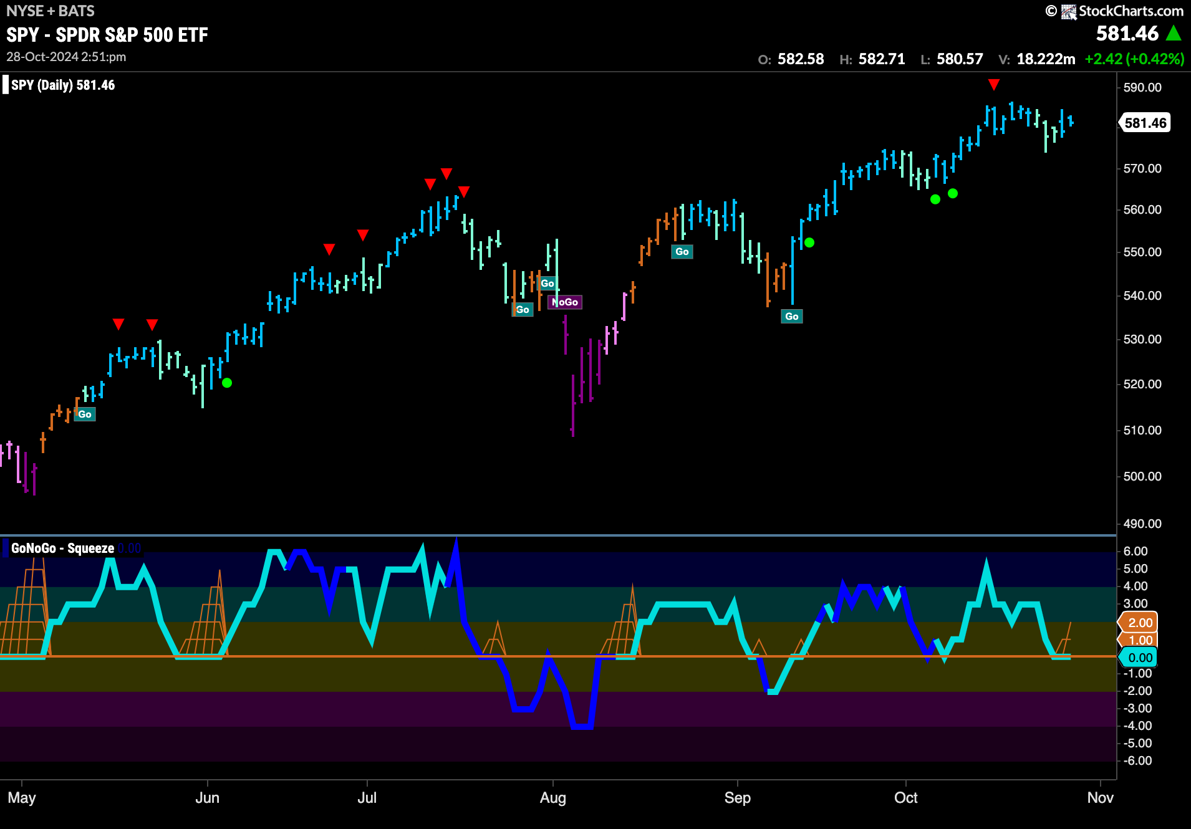The height and width of the screenshot is (829, 1191).
Task: Click the Go marker in September near 535
Action: pos(792,316)
